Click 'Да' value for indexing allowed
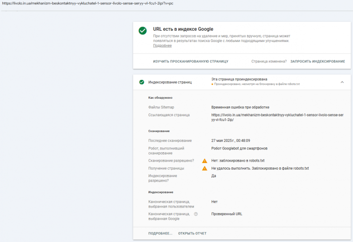This screenshot has height=242, width=353. click(x=213, y=176)
